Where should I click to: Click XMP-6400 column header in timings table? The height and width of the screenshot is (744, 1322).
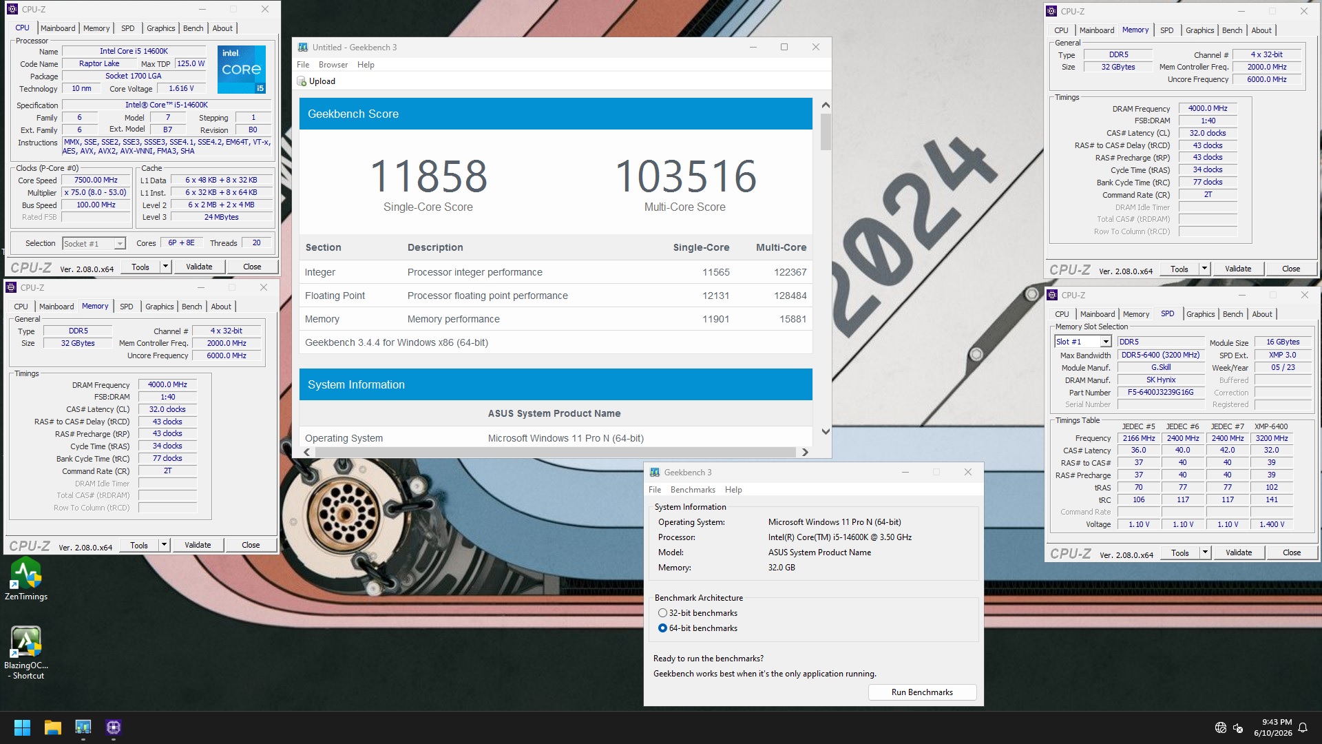point(1271,426)
